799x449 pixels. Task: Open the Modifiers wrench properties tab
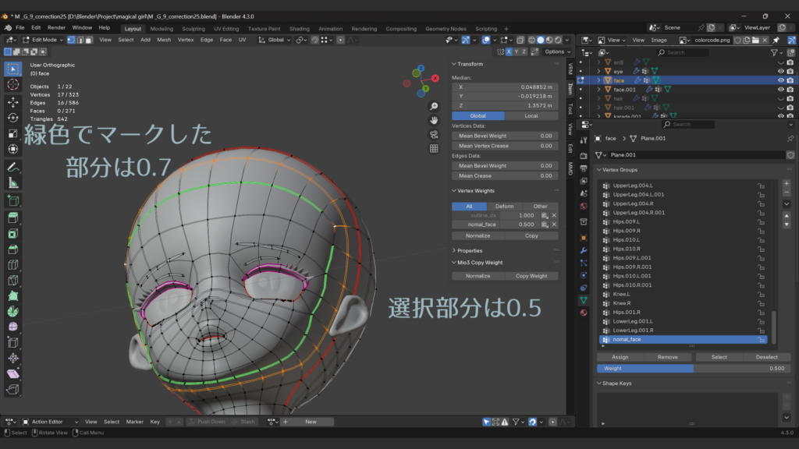583,249
